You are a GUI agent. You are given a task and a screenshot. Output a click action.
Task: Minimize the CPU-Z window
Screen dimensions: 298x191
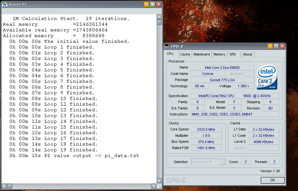click(x=270, y=46)
